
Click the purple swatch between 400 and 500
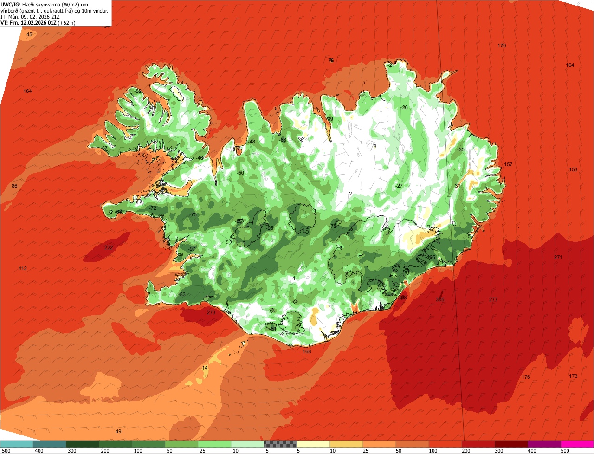pos(544,444)
